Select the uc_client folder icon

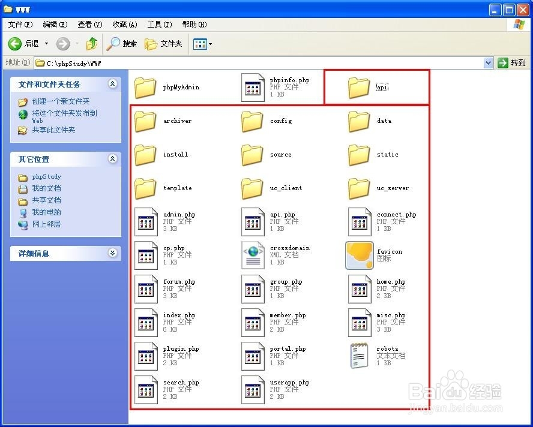(x=252, y=188)
